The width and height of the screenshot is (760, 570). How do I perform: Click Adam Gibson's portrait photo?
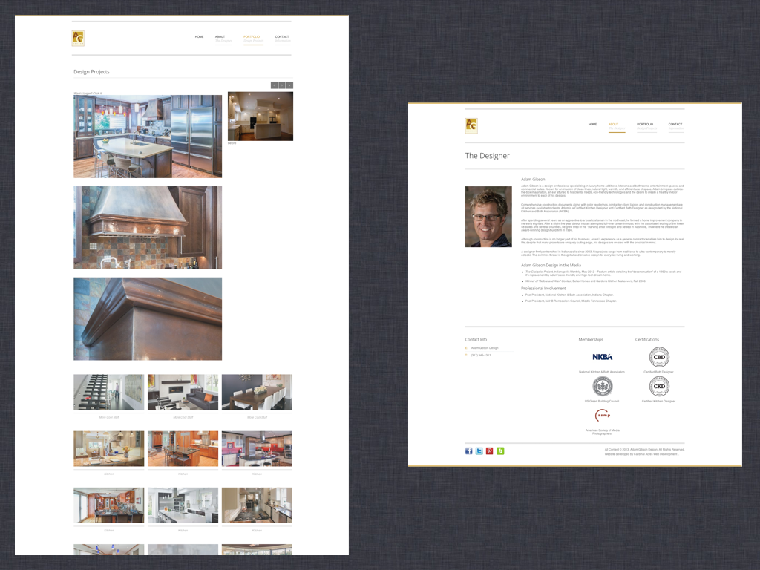click(x=488, y=216)
